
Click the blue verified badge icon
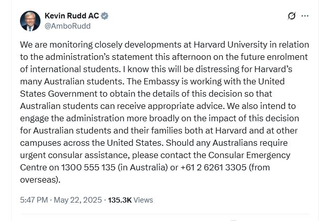tap(105, 16)
